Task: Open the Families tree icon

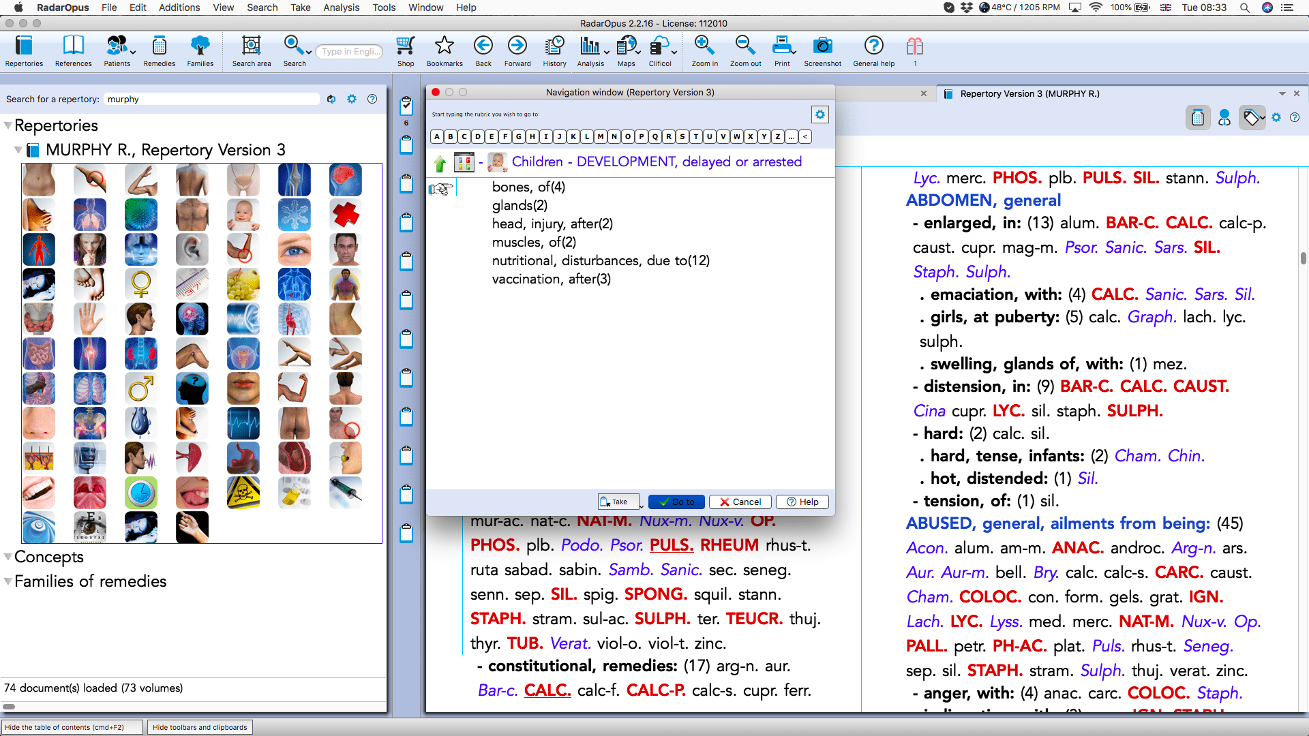Action: 200,46
